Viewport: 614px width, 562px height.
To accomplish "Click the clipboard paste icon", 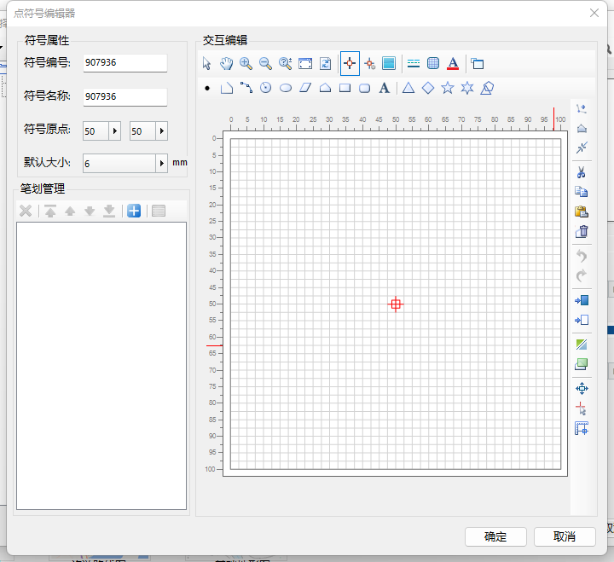I will 582,211.
